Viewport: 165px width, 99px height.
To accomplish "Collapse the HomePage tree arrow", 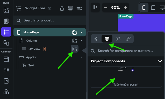I will point(82,32).
